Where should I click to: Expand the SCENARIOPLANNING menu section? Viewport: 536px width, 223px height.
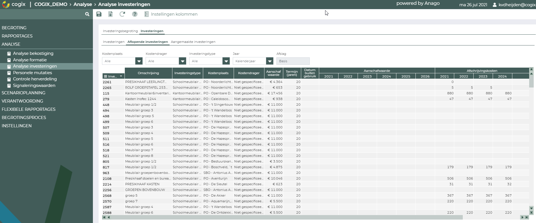(x=23, y=93)
